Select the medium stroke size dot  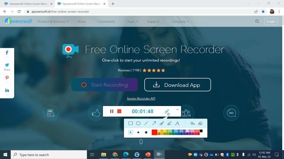click(138, 132)
